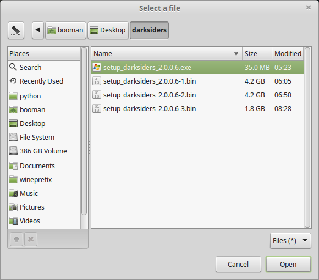Sort files by the Modified column header

click(288, 53)
